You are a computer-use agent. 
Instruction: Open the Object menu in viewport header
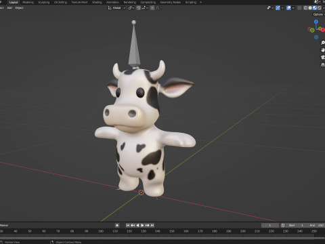coord(19,8)
